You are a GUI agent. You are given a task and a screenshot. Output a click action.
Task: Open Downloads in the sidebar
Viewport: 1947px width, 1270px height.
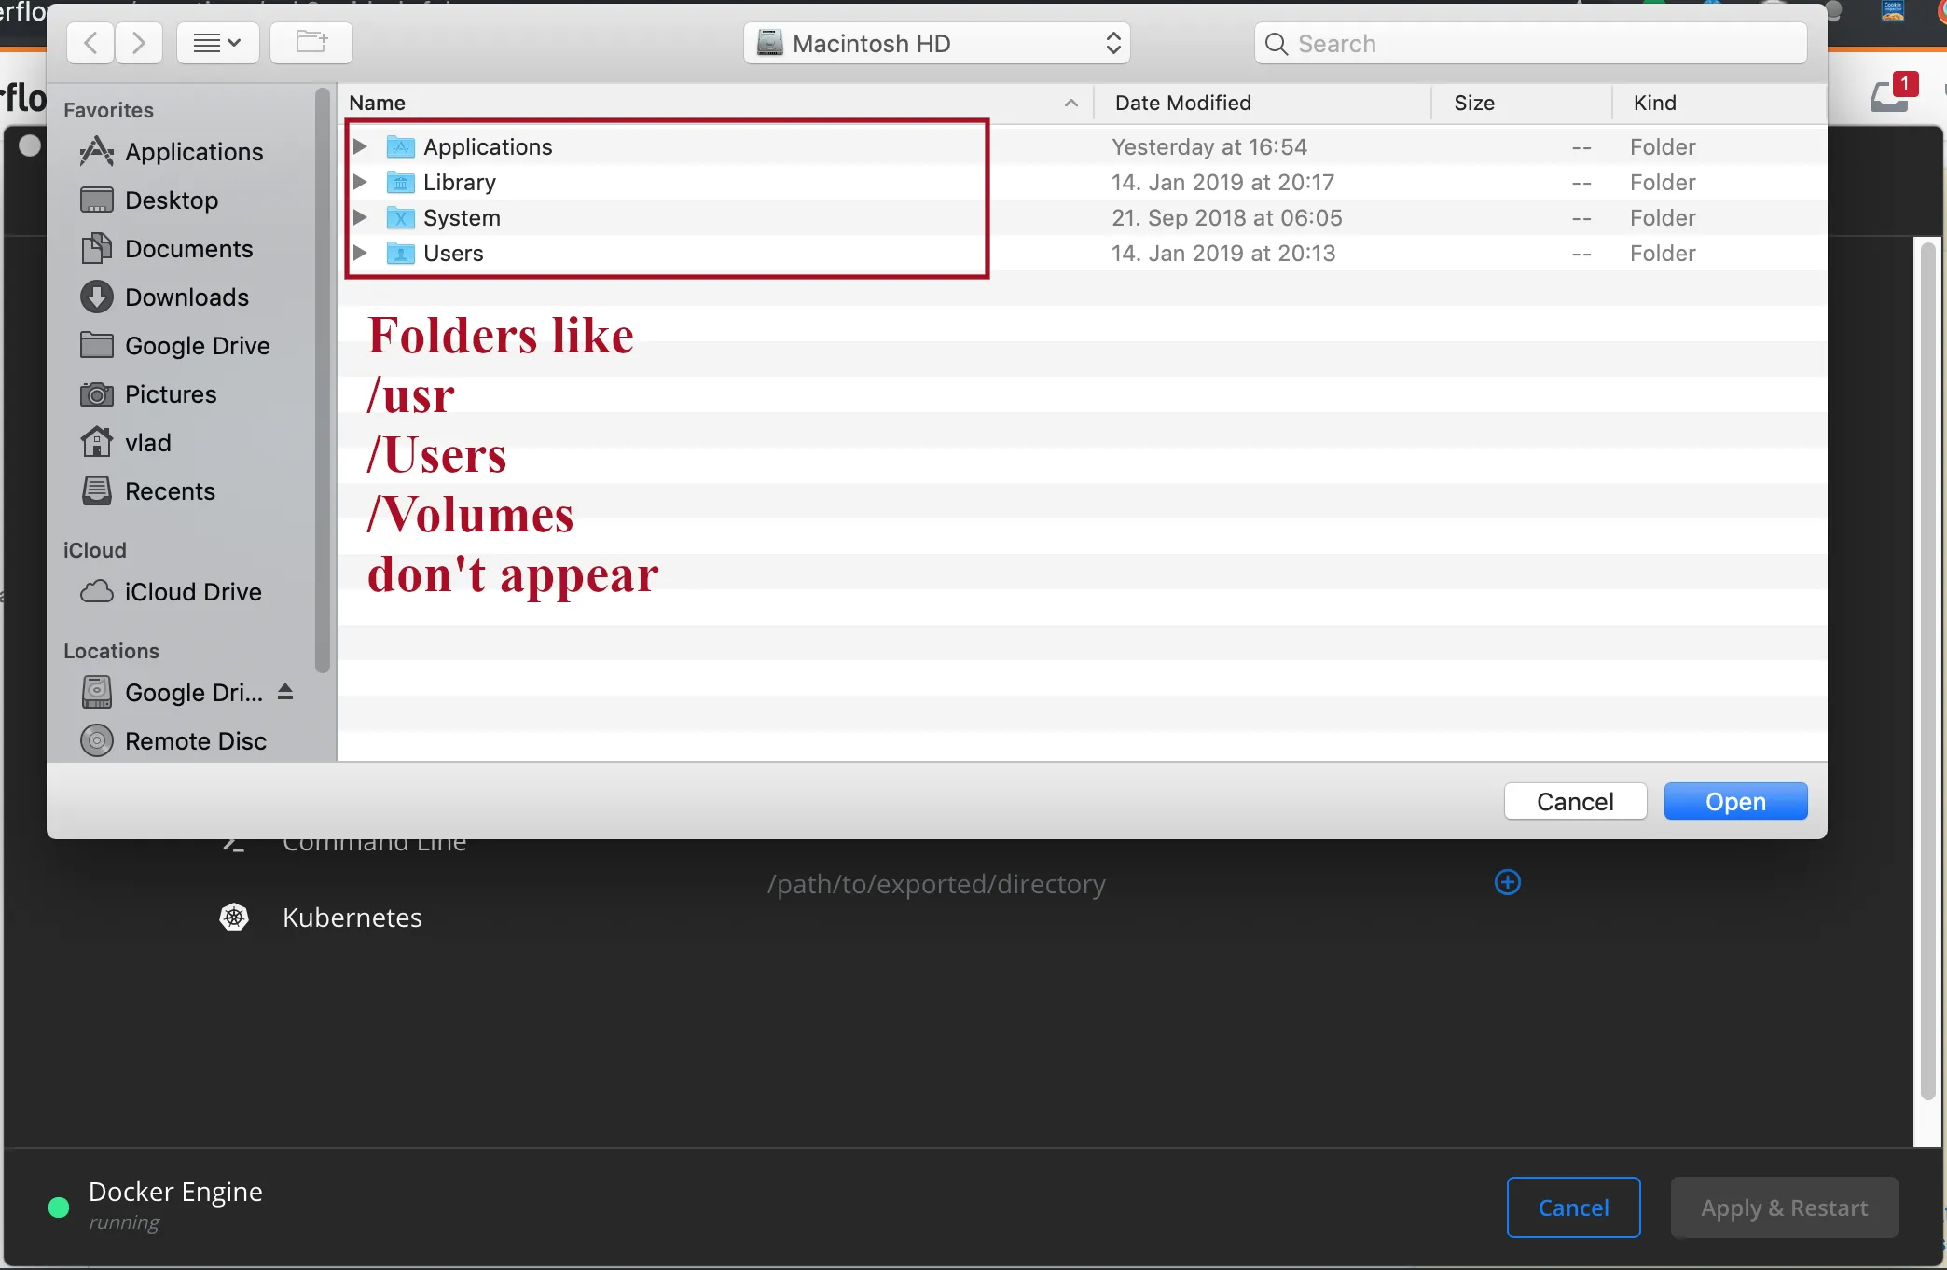pos(186,297)
